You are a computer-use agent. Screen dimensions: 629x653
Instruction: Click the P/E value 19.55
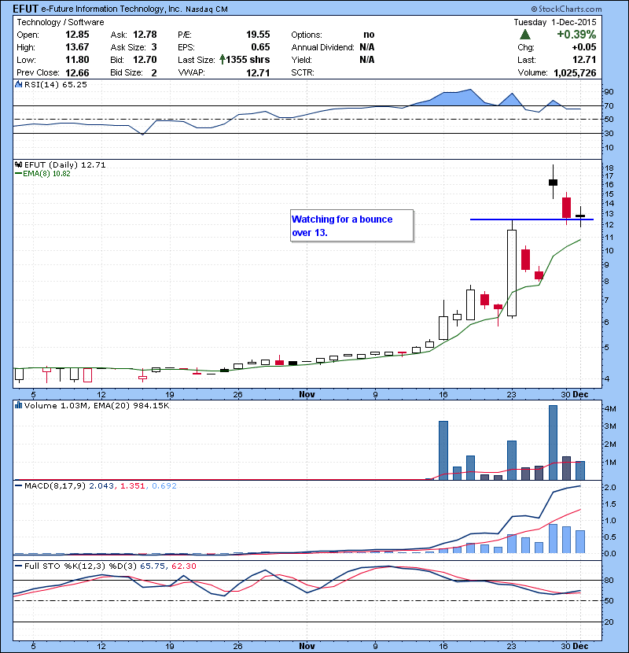[x=258, y=35]
